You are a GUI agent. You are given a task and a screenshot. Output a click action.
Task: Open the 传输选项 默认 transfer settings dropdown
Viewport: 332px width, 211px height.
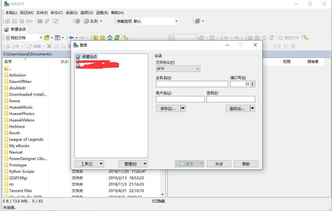(177, 21)
